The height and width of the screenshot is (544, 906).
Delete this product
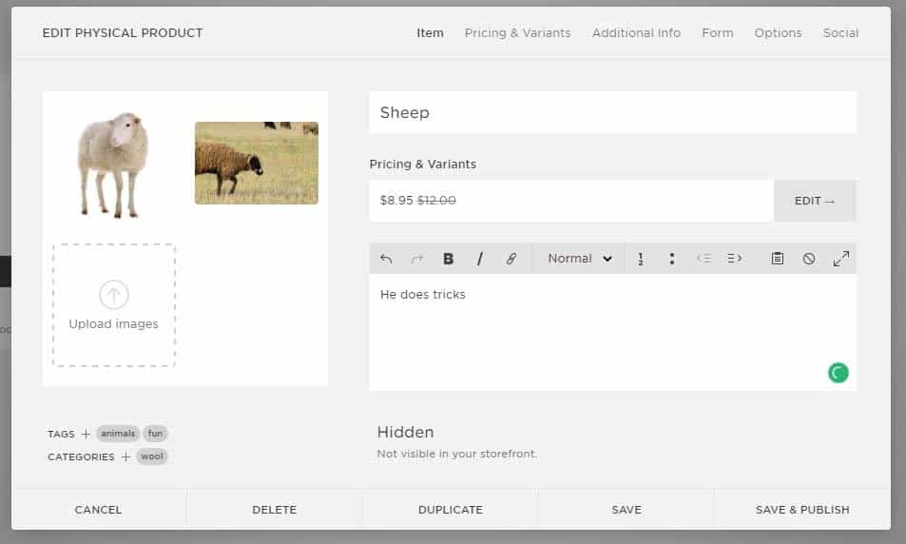274,510
